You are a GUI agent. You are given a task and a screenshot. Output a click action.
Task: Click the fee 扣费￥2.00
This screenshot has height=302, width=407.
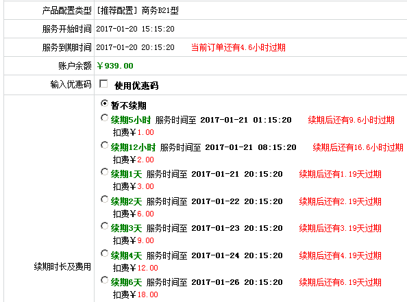pos(134,160)
